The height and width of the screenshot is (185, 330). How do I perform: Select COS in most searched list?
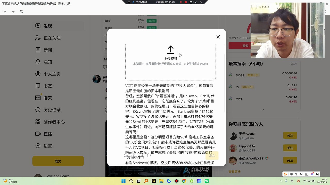pyautogui.click(x=263, y=99)
